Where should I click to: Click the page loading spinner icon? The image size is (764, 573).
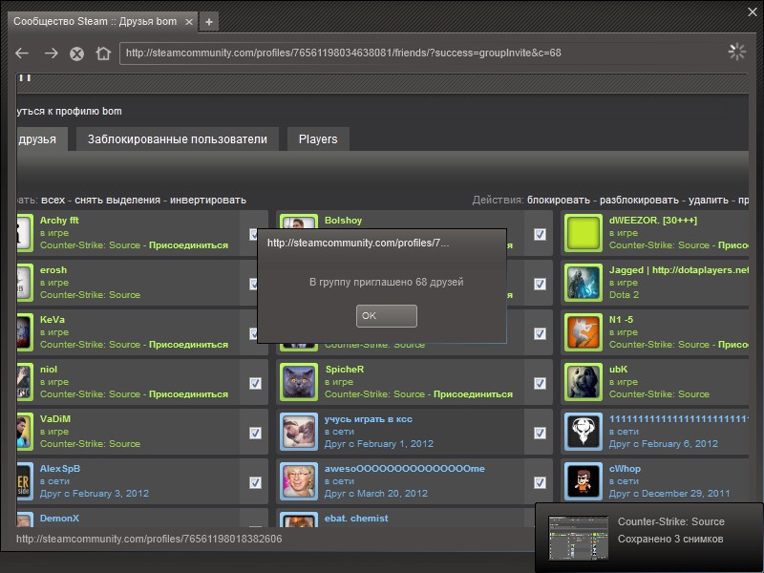point(736,52)
